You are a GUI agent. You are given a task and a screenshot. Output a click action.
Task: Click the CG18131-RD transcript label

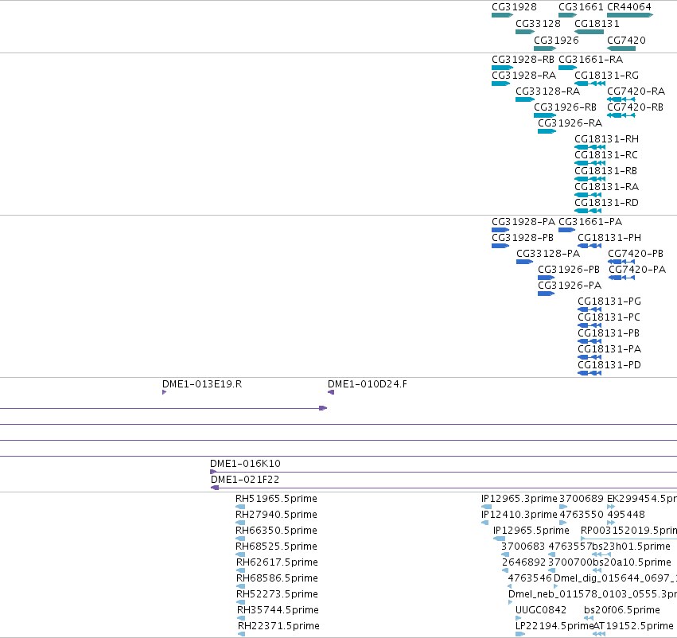[607, 203]
